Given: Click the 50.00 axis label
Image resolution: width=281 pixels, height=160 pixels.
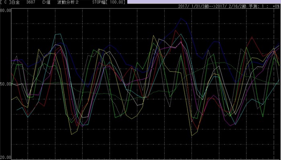Looking at the screenshot, I should pos(6,84).
